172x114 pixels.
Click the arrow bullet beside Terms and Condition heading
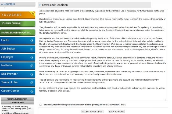click(x=40, y=5)
